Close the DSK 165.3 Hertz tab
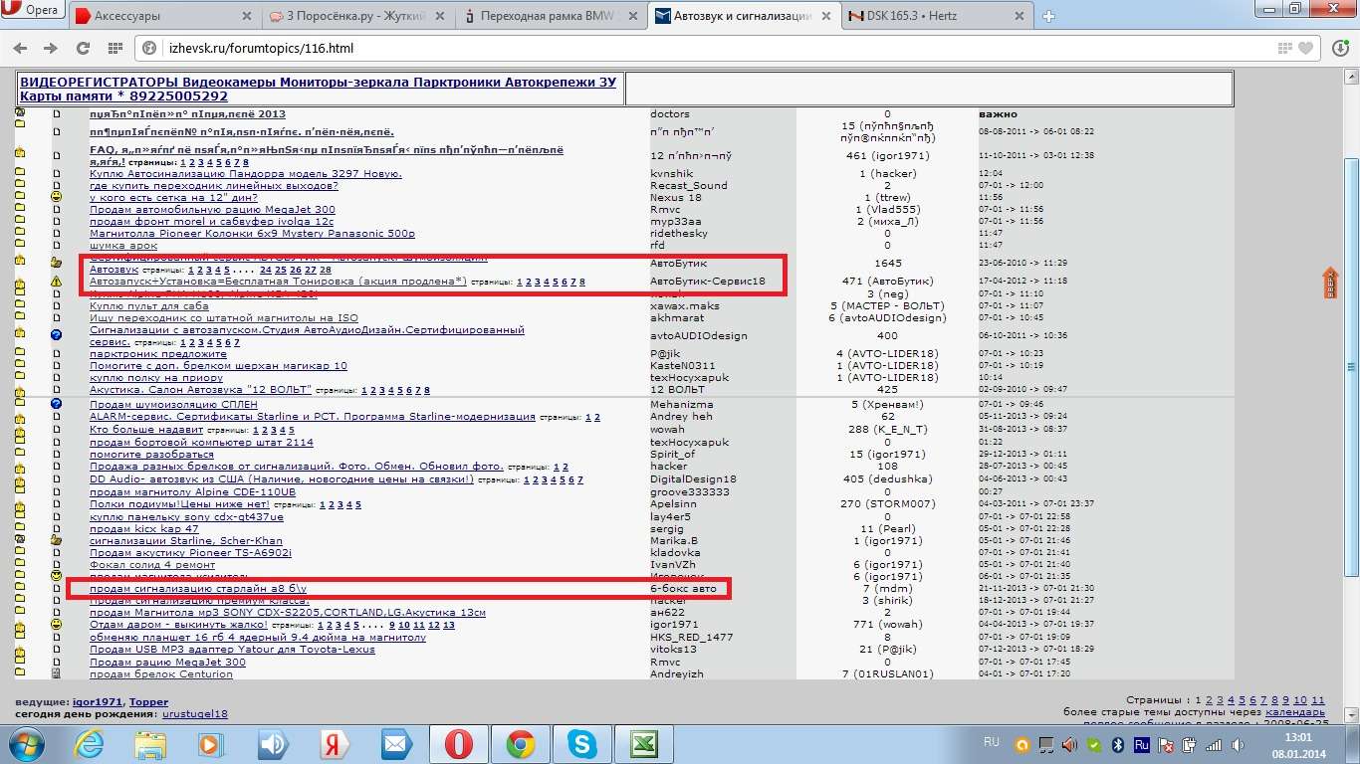The image size is (1360, 764). (1019, 17)
